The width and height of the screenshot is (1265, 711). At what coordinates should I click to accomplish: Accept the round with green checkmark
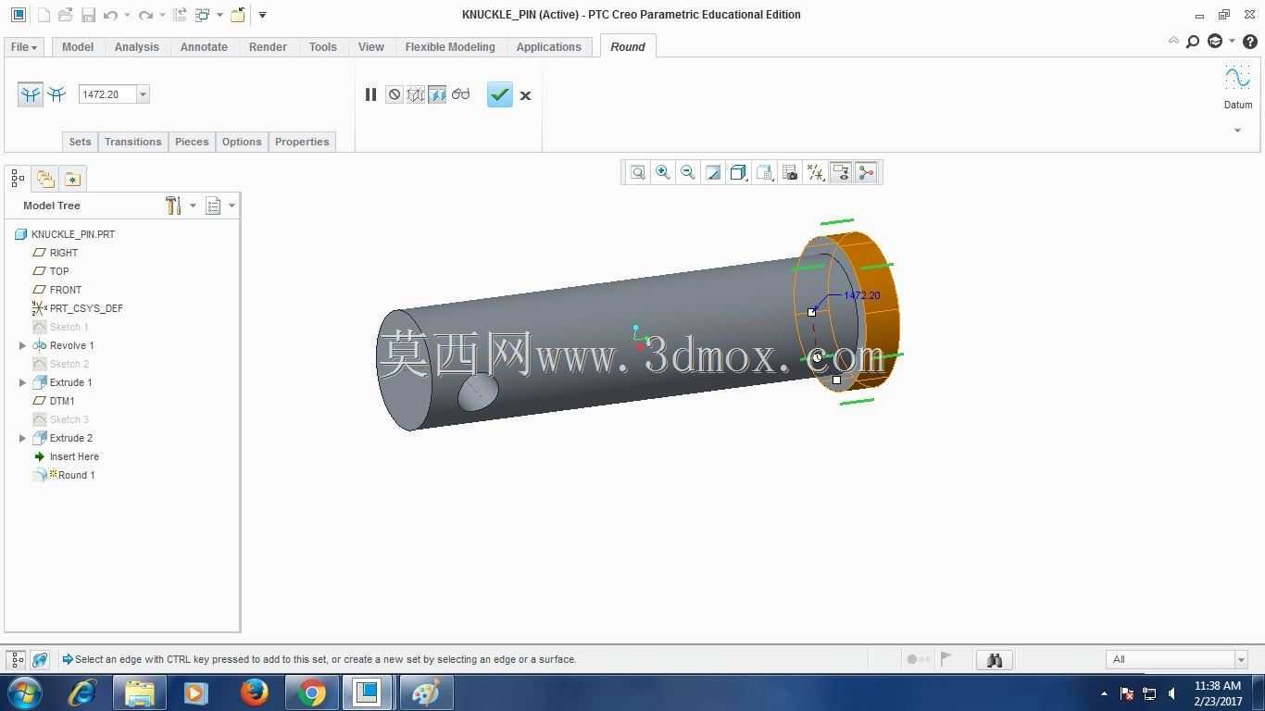[x=500, y=94]
